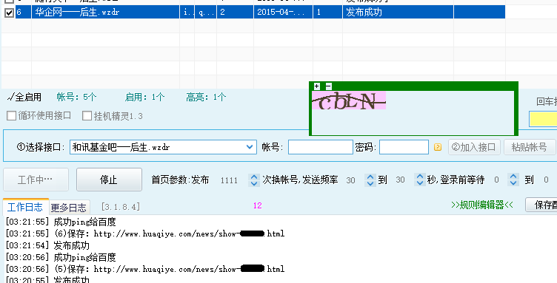Focus the 帐号 account input field
The height and width of the screenshot is (283, 557).
[x=321, y=147]
